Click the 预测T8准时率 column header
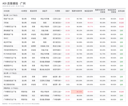Image resolution: width=128 pixels, height=106 pixels. point(77,11)
